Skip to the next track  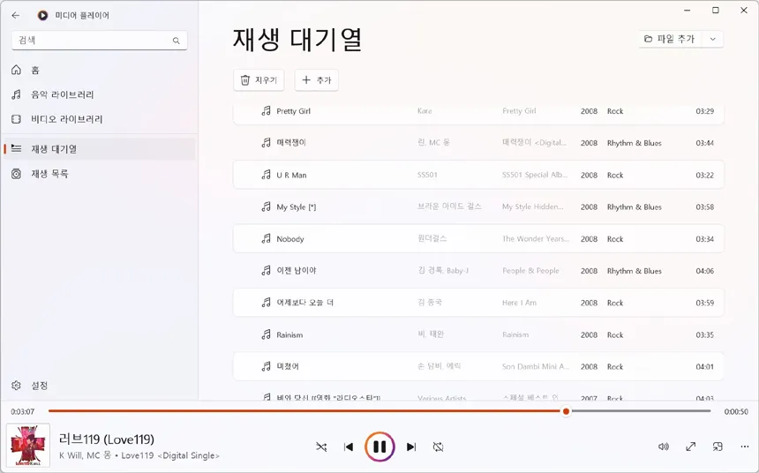pyautogui.click(x=411, y=447)
